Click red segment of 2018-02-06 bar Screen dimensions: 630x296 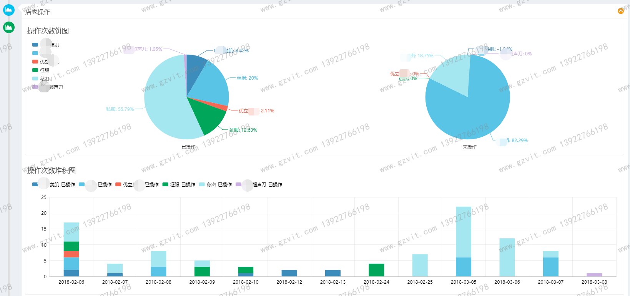71,254
